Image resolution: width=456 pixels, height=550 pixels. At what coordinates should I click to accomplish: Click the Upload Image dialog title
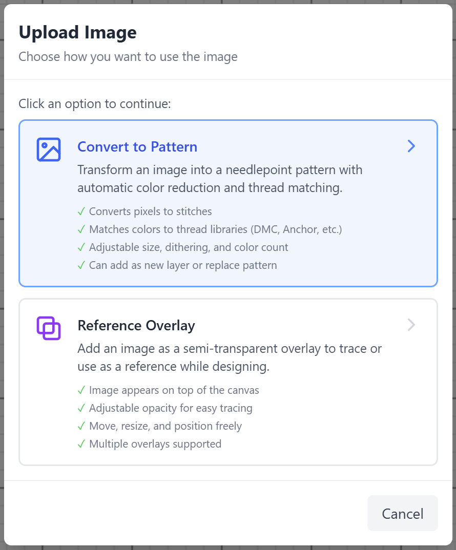click(x=78, y=33)
